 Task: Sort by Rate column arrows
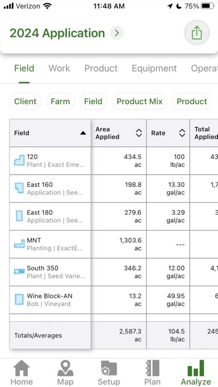click(182, 133)
